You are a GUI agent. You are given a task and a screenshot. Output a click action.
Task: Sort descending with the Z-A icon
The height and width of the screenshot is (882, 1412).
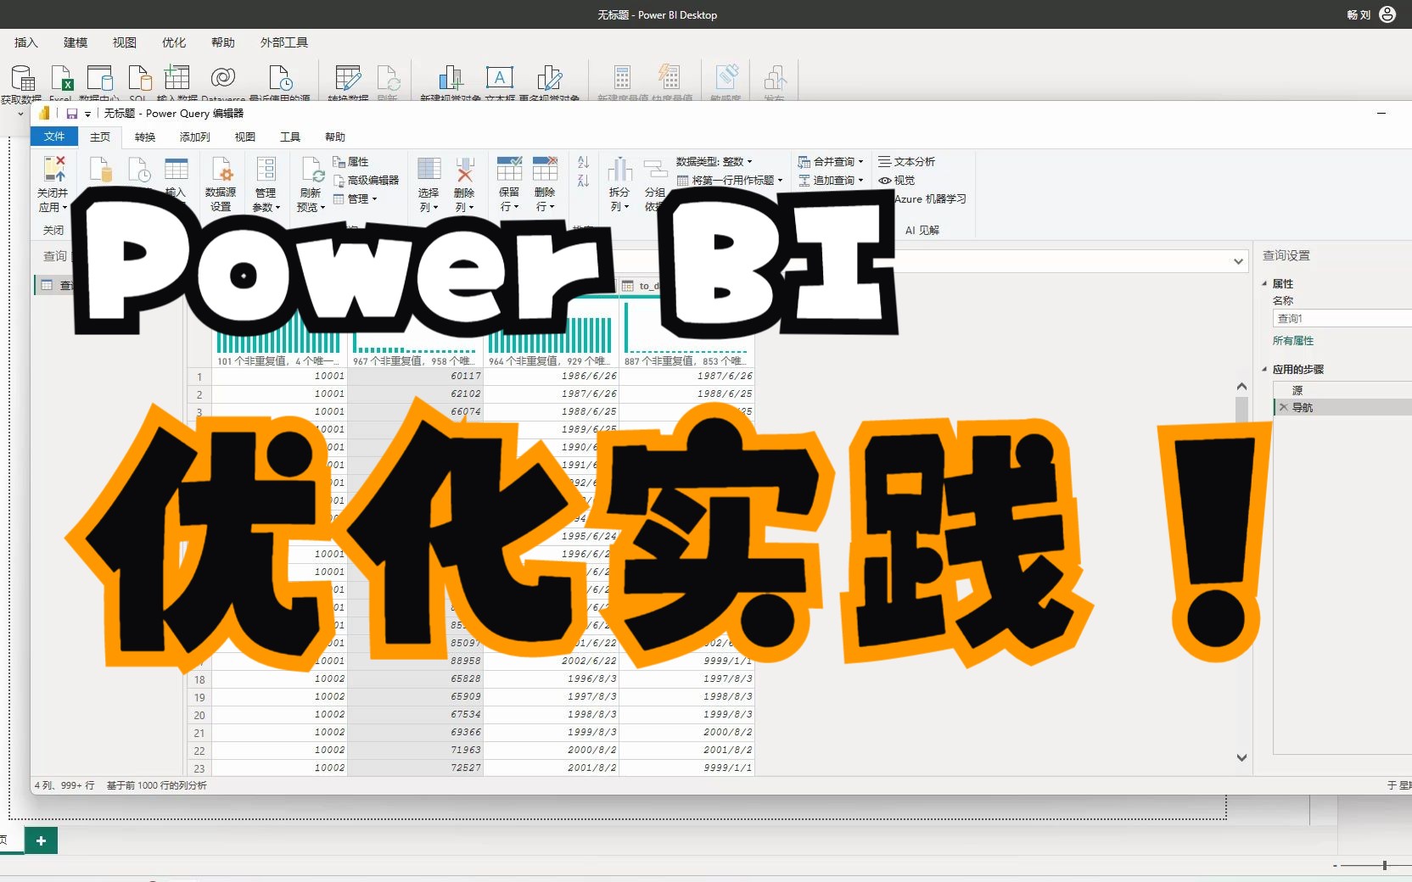point(583,181)
